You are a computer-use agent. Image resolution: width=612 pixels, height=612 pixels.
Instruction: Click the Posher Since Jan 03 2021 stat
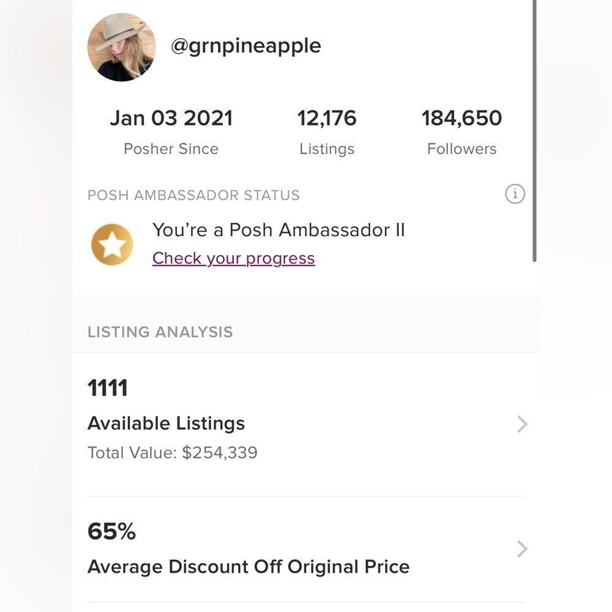(171, 118)
